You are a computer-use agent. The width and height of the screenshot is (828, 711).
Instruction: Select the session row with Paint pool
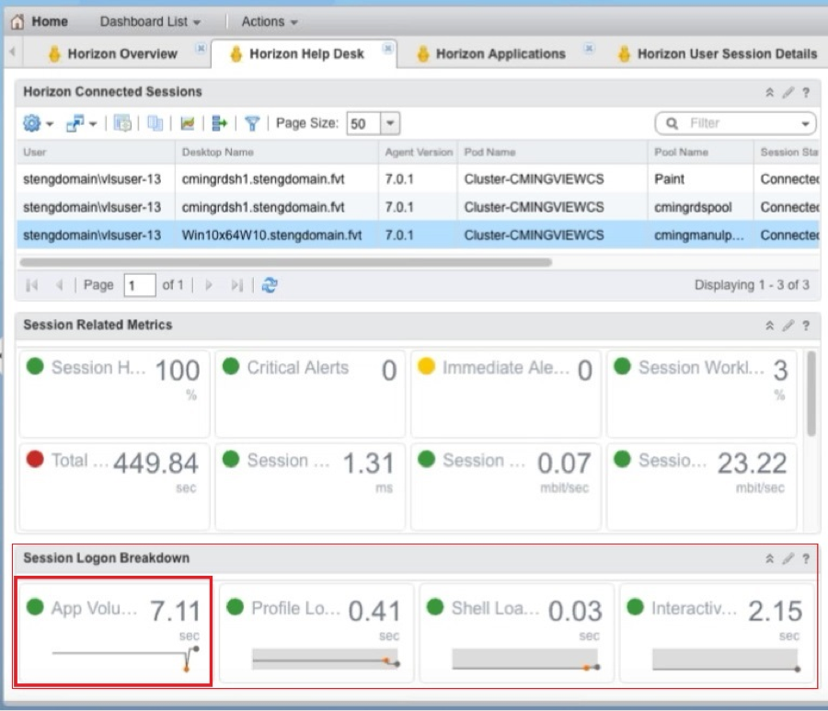[x=419, y=179]
